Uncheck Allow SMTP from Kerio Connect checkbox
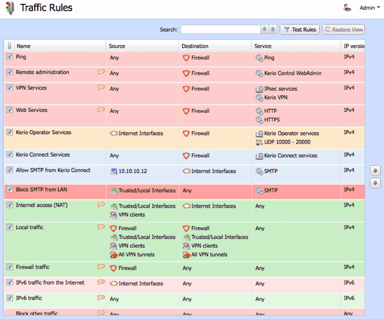This screenshot has width=384, height=319. pos(10,170)
